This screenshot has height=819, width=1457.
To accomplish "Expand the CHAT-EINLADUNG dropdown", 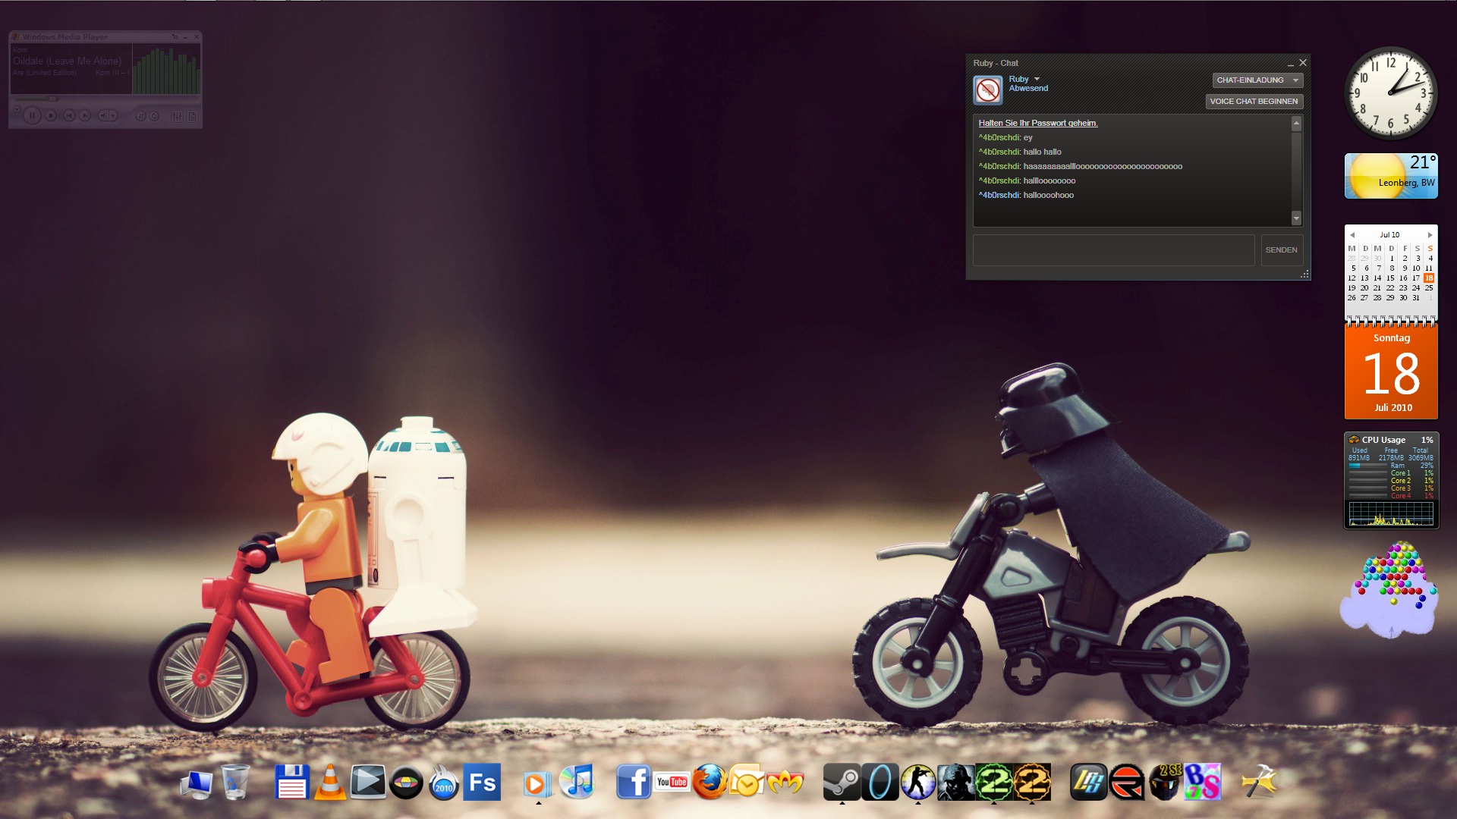I will (1295, 80).
